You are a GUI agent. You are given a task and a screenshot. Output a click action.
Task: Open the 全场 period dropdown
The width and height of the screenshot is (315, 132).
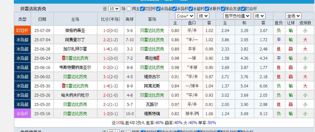(x=293, y=16)
